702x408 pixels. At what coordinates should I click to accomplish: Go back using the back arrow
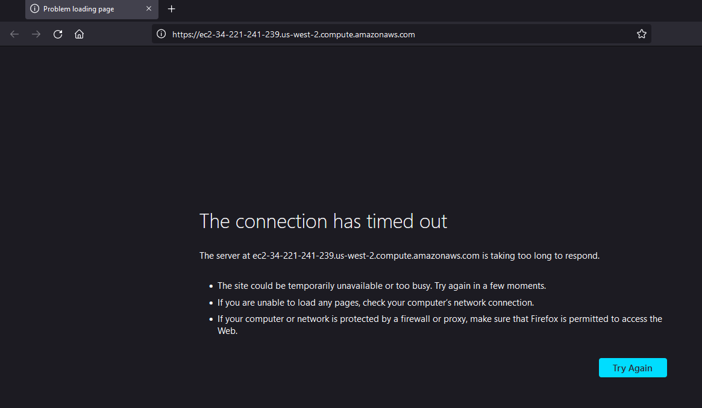click(14, 34)
